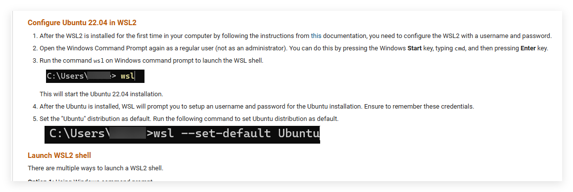Open the 'this' documentation link
573x192 pixels.
tap(316, 36)
